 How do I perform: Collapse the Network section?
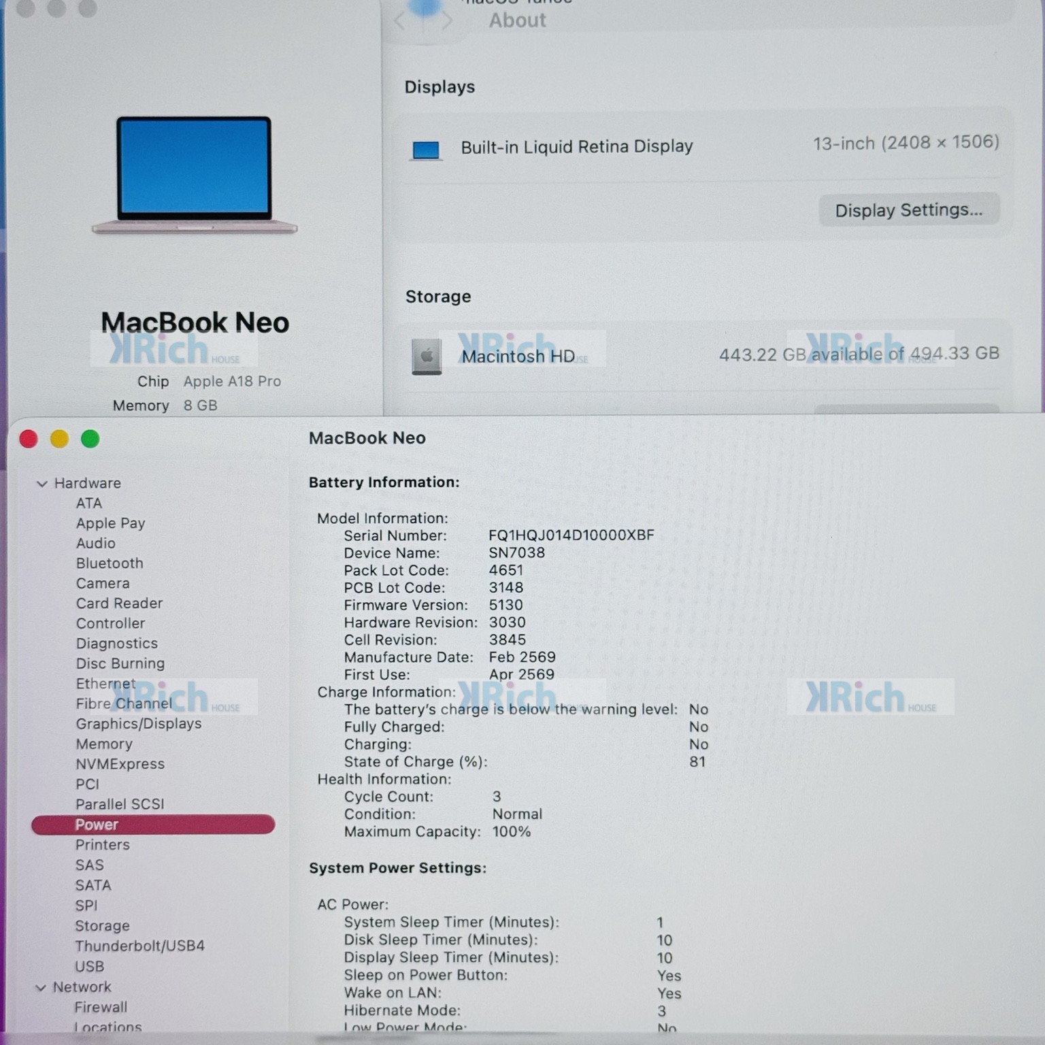click(x=41, y=987)
